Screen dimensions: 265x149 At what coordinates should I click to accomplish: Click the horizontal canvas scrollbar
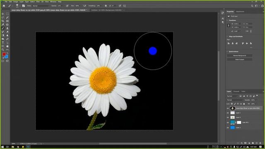click(x=133, y=144)
